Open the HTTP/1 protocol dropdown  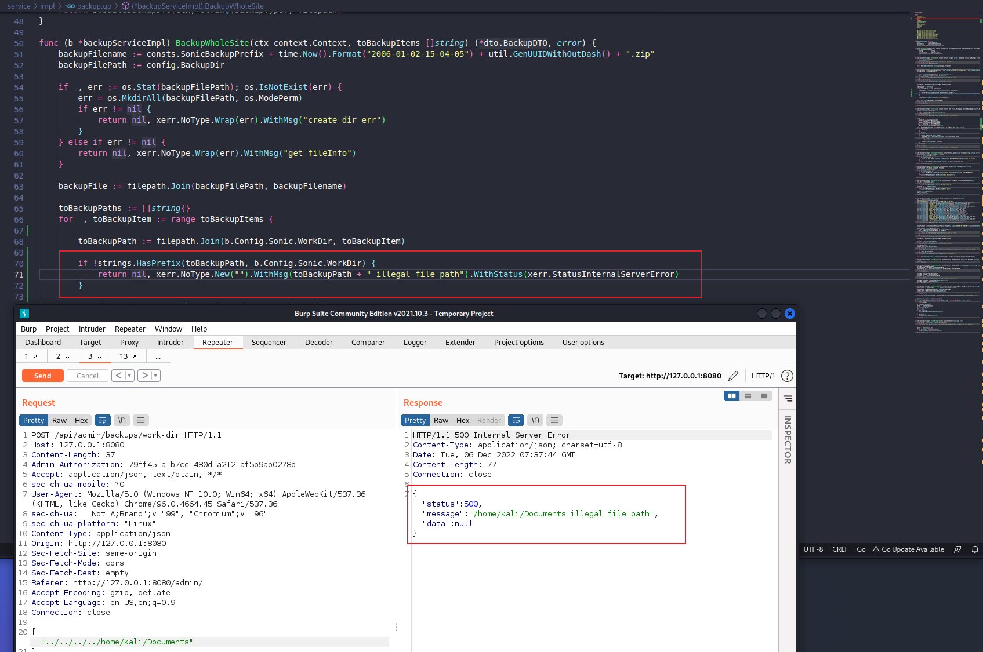pyautogui.click(x=763, y=376)
